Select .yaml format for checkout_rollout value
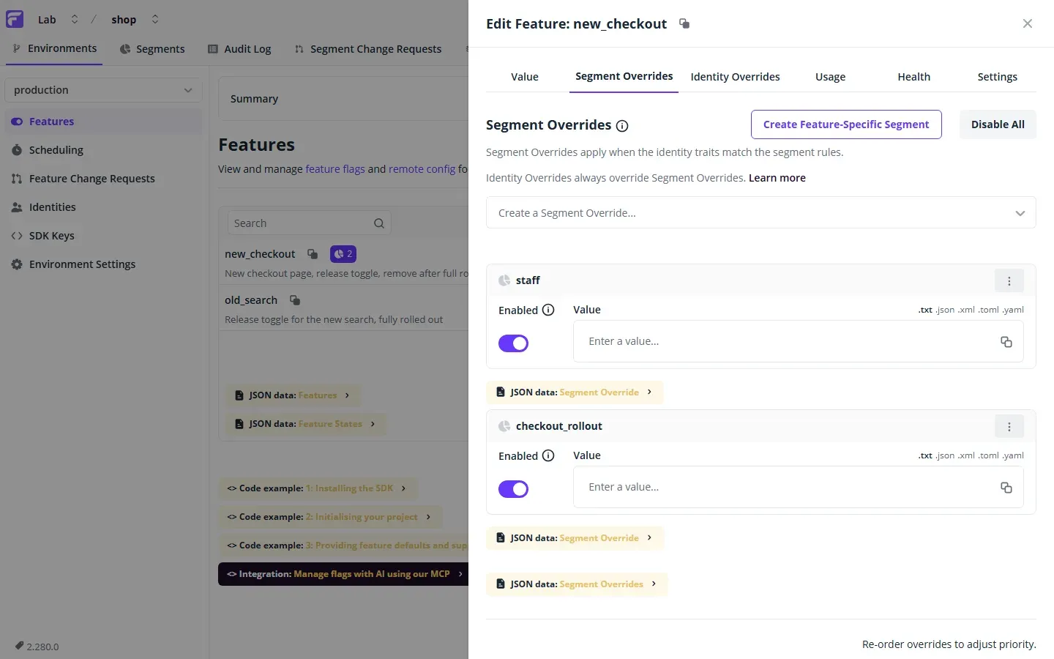1054x659 pixels. click(x=1013, y=455)
